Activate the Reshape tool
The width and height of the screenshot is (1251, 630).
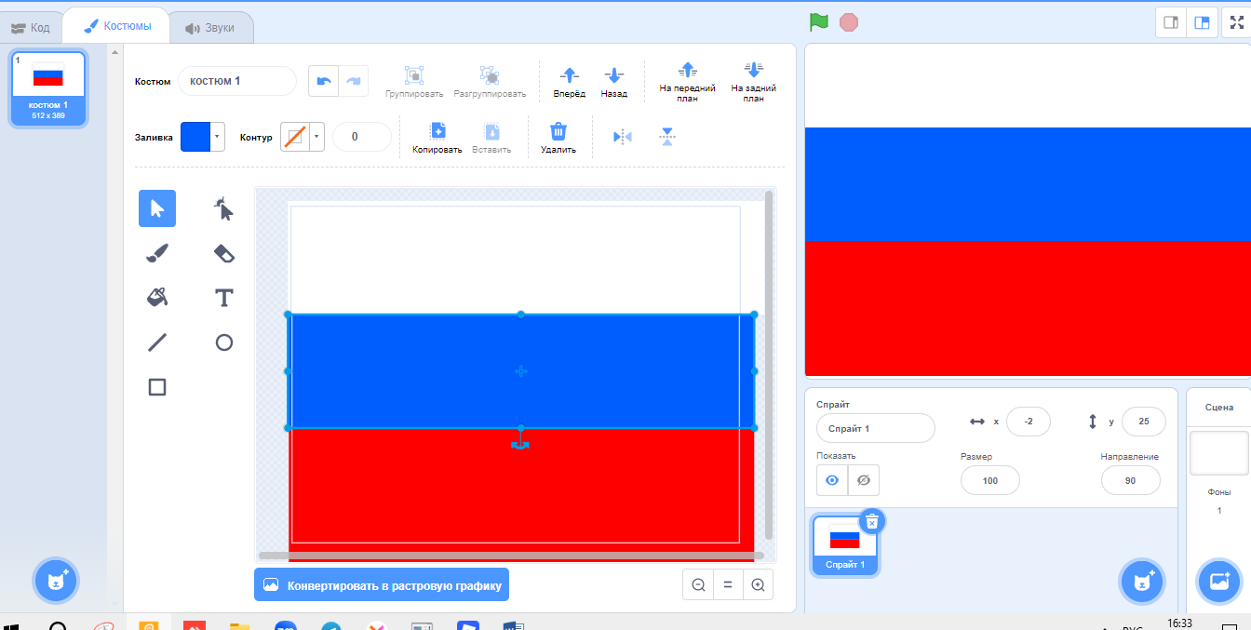223,208
